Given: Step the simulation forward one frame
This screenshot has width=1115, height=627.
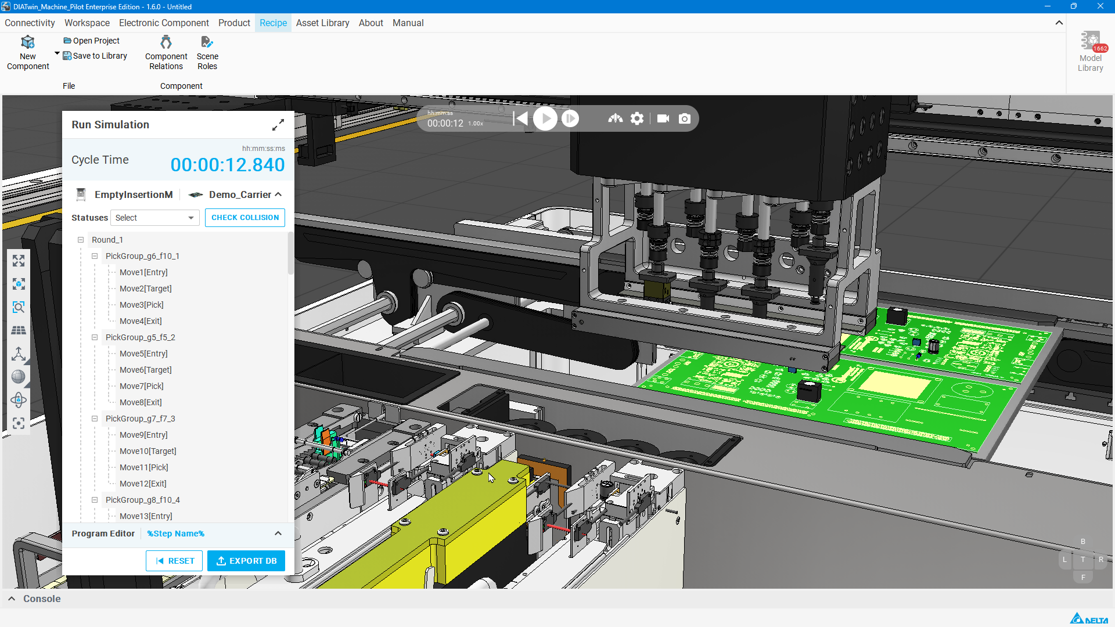Looking at the screenshot, I should point(570,118).
